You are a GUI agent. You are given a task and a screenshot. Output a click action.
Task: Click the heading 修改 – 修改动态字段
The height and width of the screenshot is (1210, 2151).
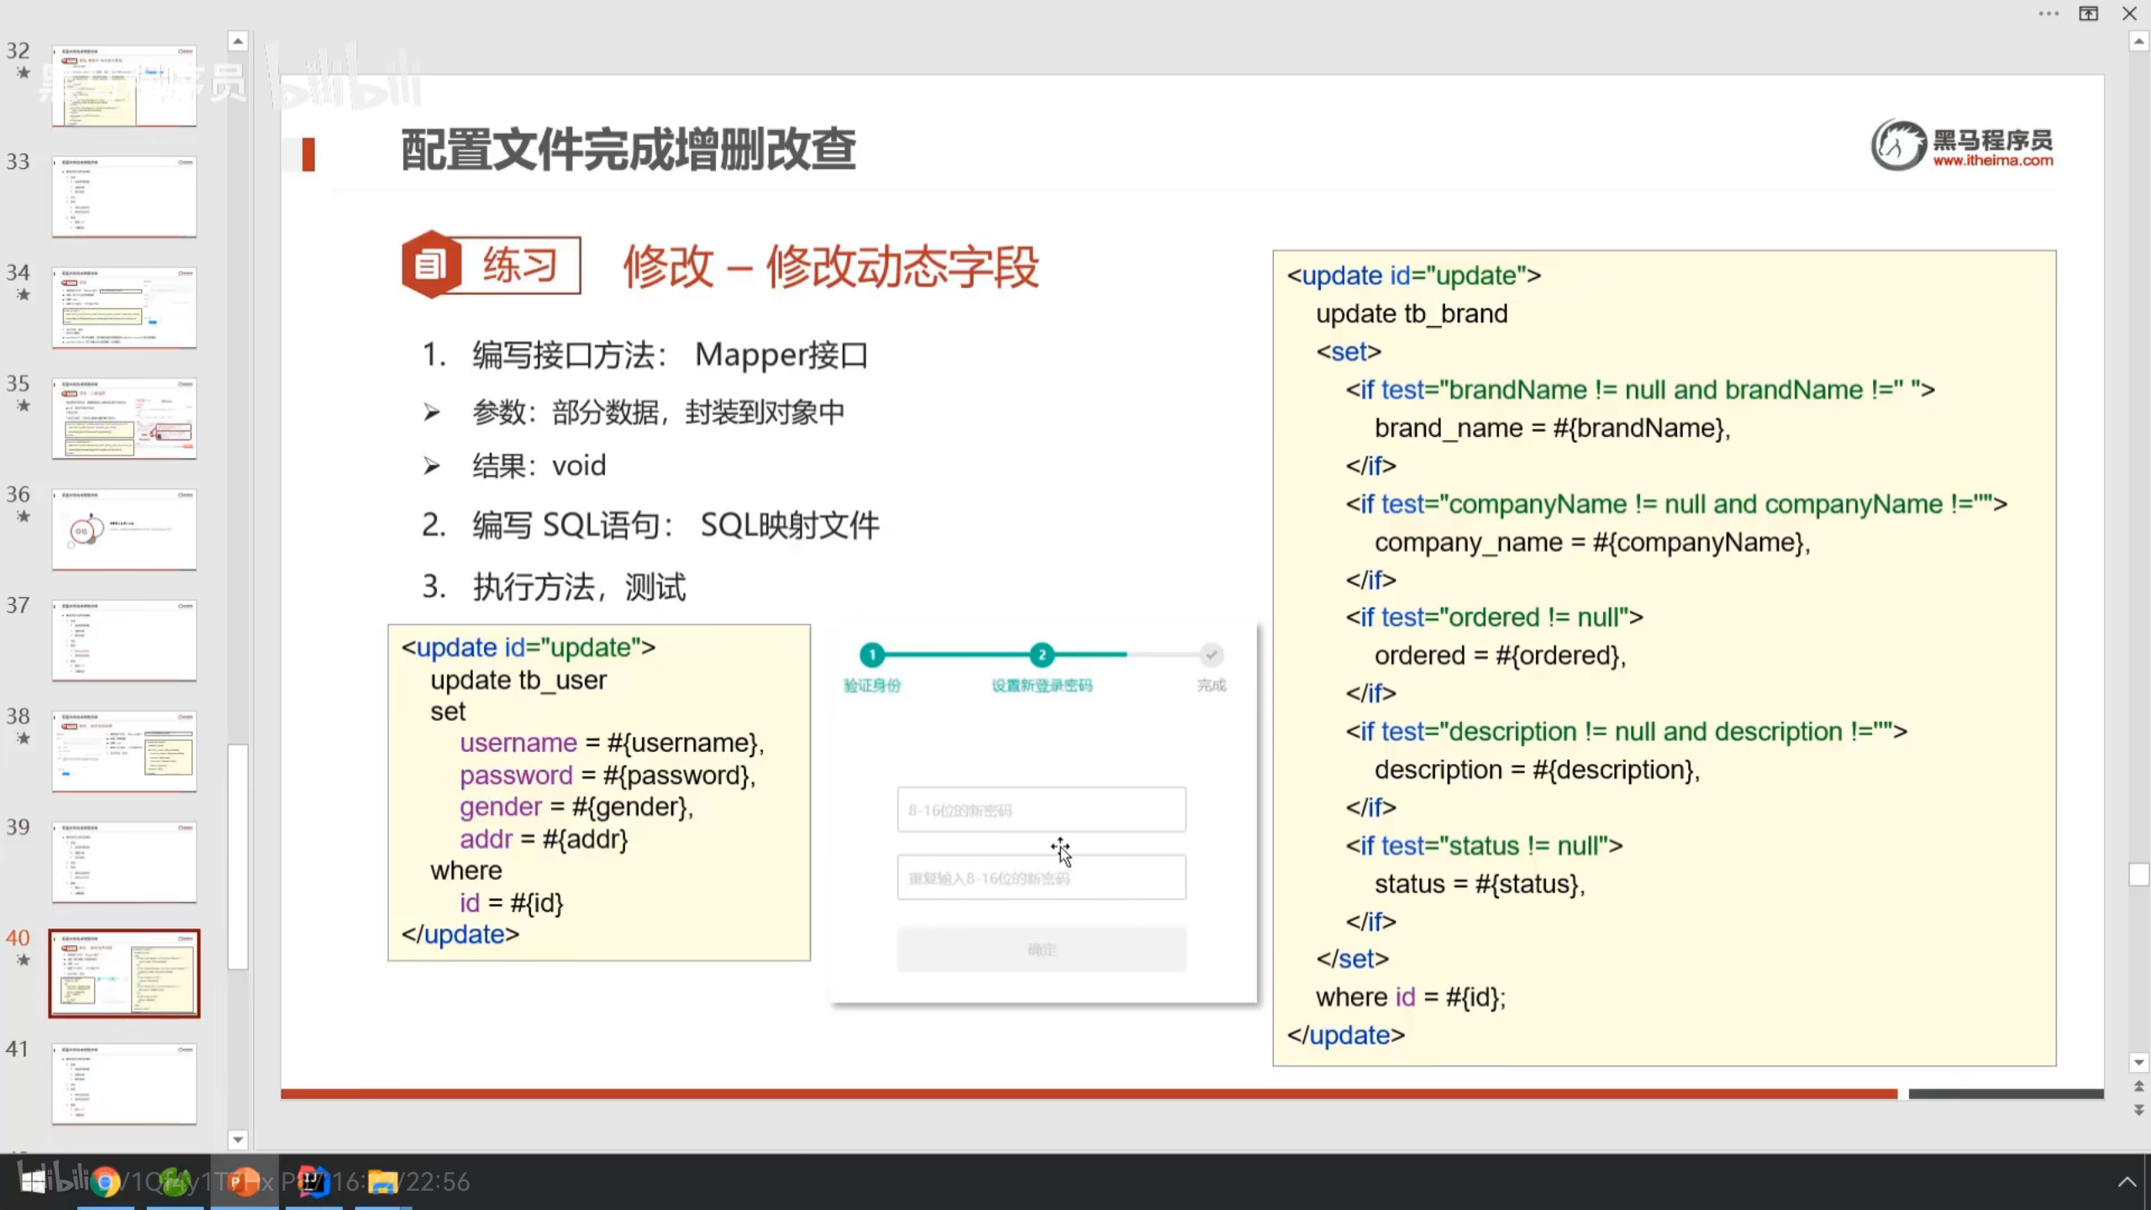831,266
